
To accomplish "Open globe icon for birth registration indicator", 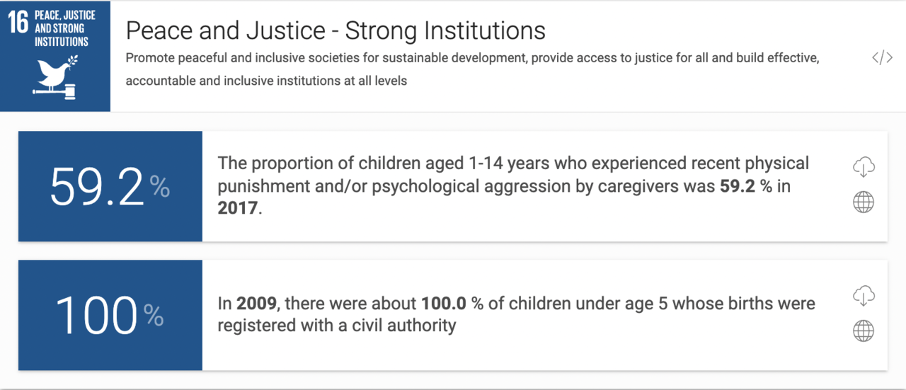I will [x=864, y=331].
